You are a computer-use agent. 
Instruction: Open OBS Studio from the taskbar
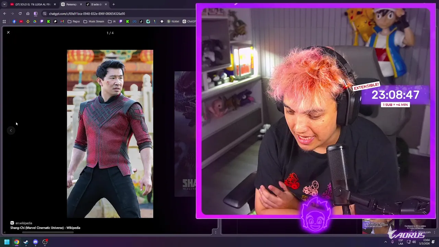click(x=45, y=242)
